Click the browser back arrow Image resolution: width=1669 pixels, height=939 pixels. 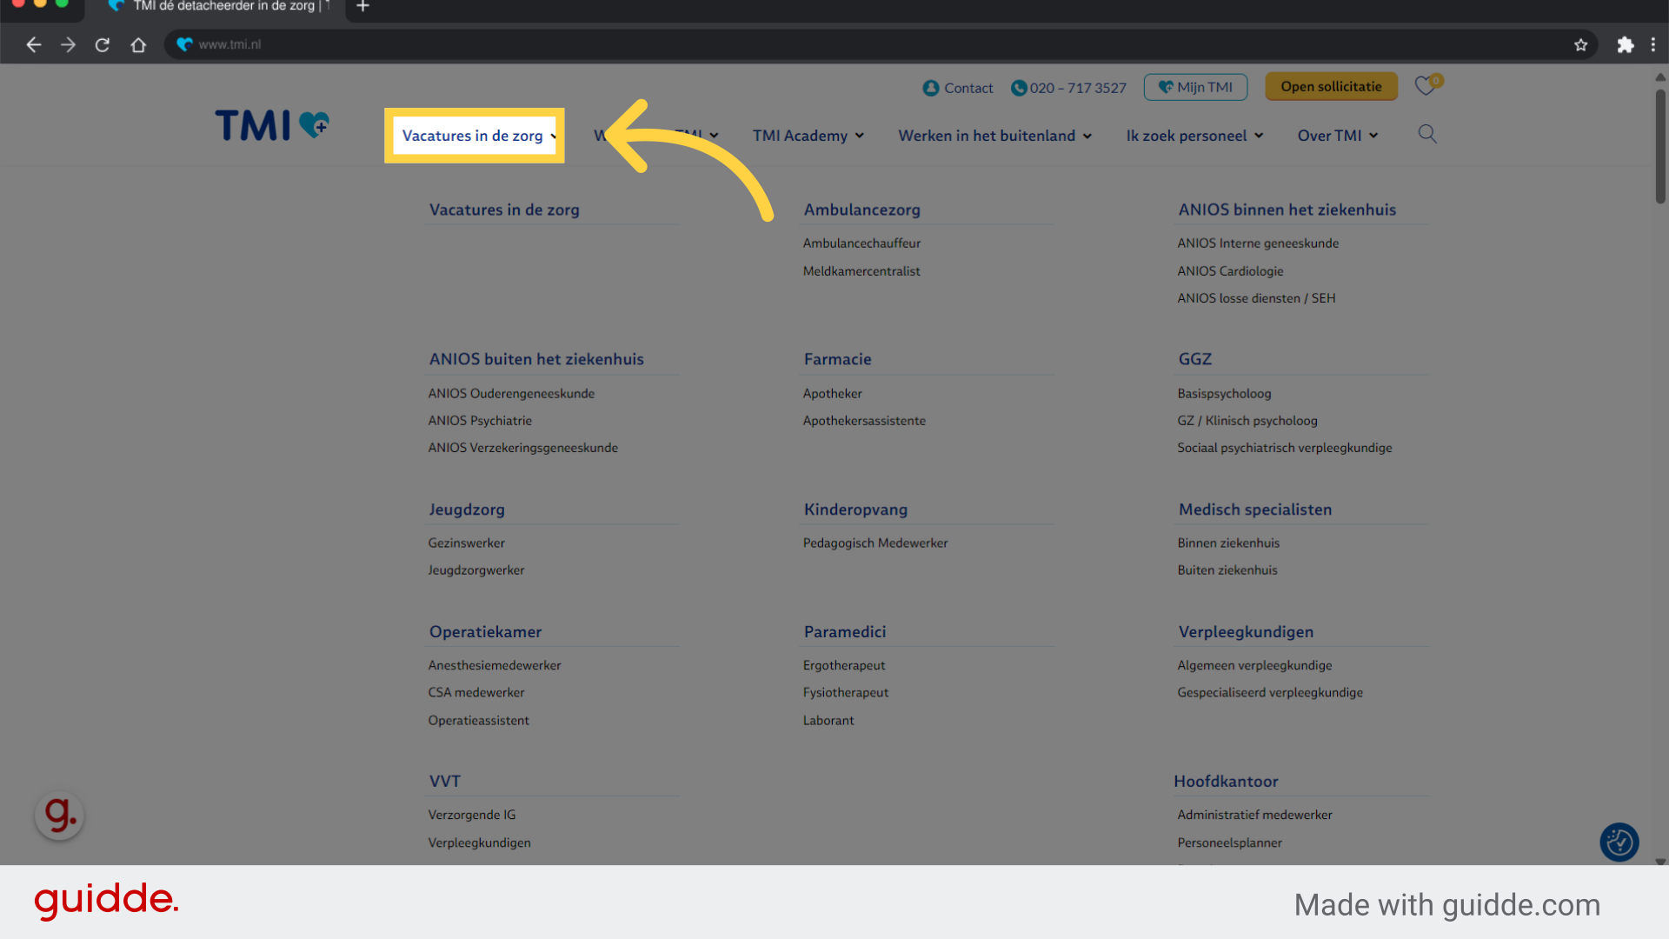point(34,44)
